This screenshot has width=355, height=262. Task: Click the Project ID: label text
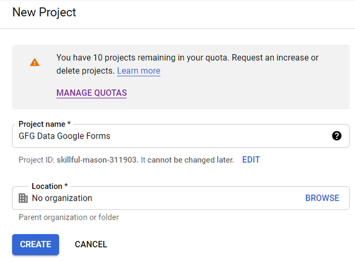click(36, 160)
